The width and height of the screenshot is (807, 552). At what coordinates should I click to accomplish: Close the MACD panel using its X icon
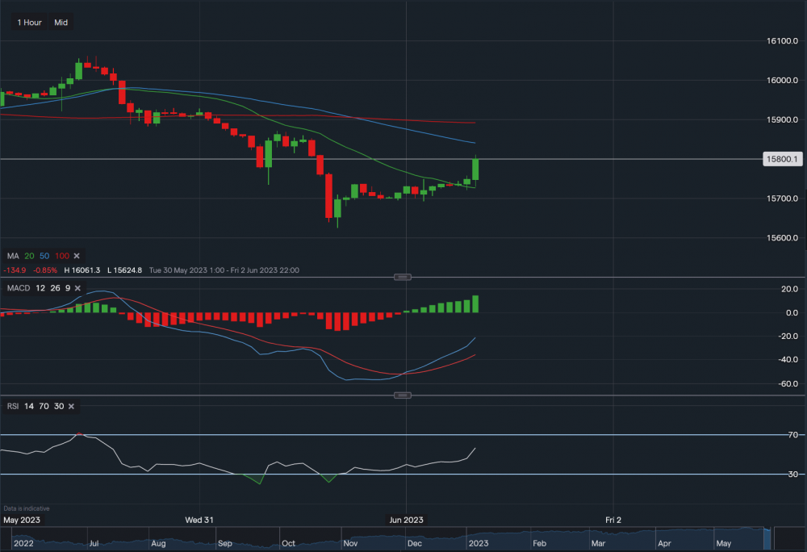(77, 288)
